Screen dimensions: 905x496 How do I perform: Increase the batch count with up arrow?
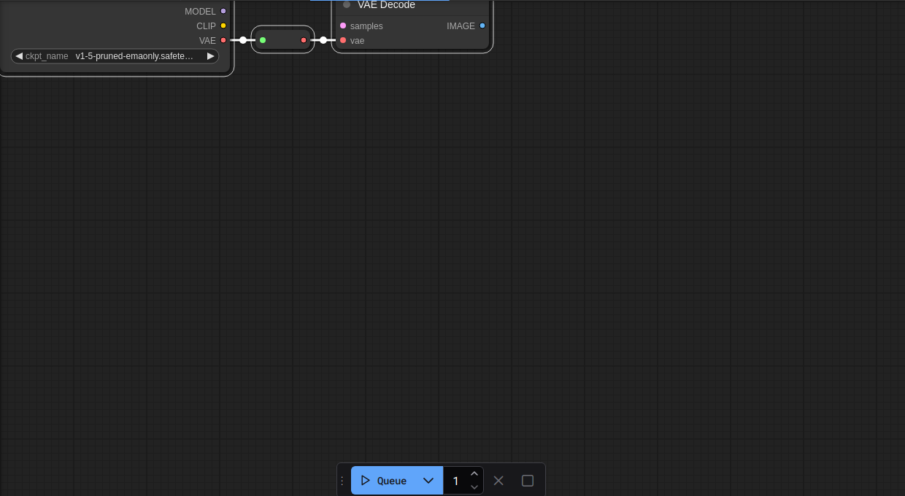click(474, 473)
